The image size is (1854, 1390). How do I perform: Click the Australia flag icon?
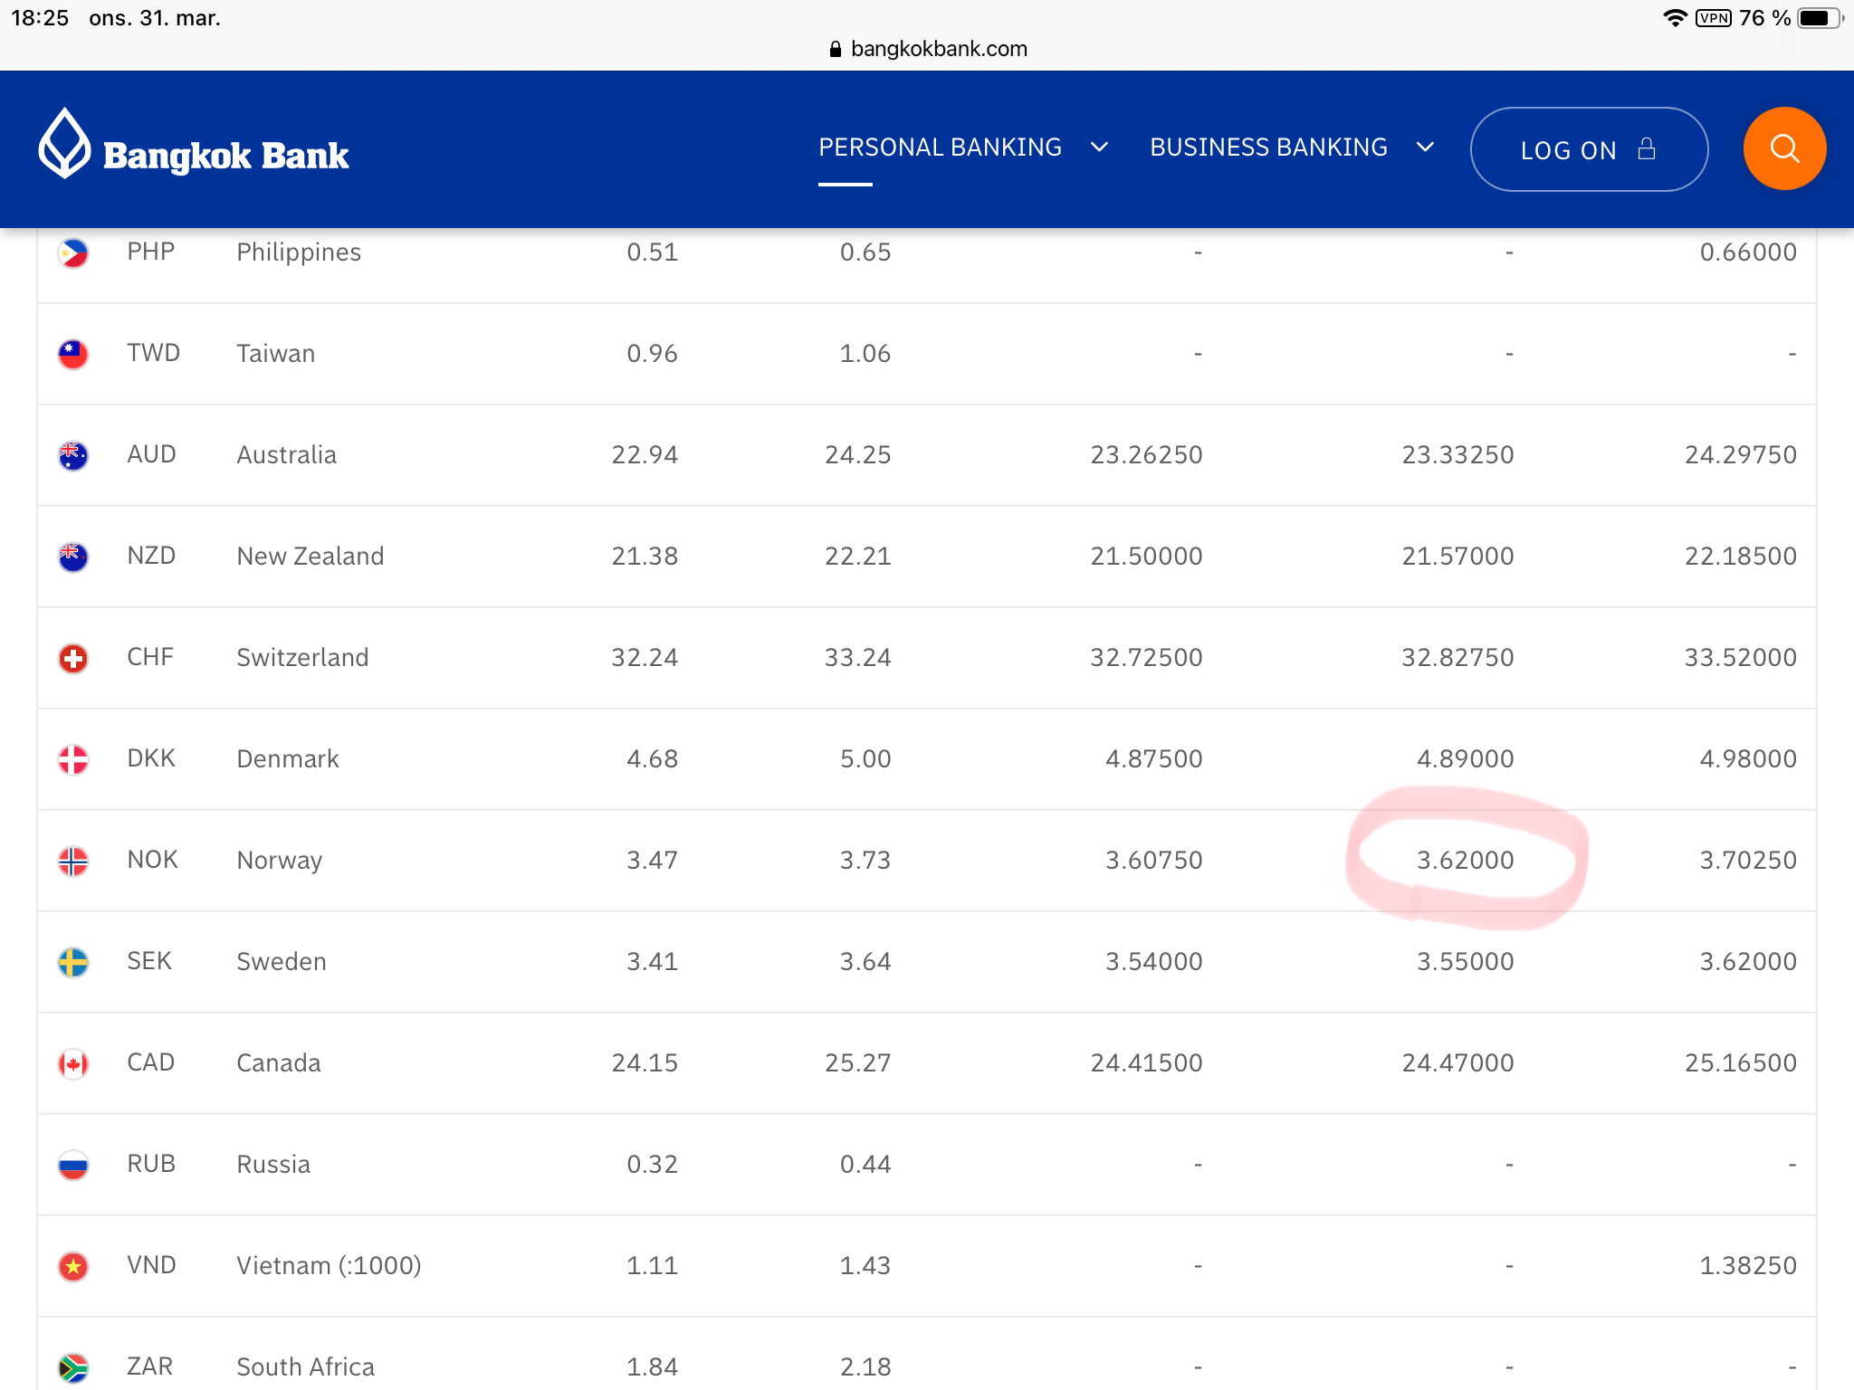73,455
